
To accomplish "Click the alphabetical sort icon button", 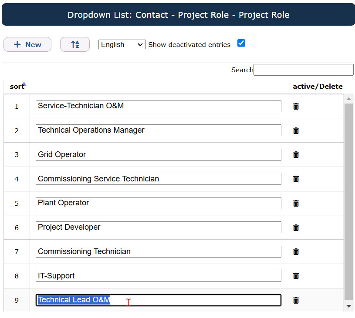I will pos(75,44).
